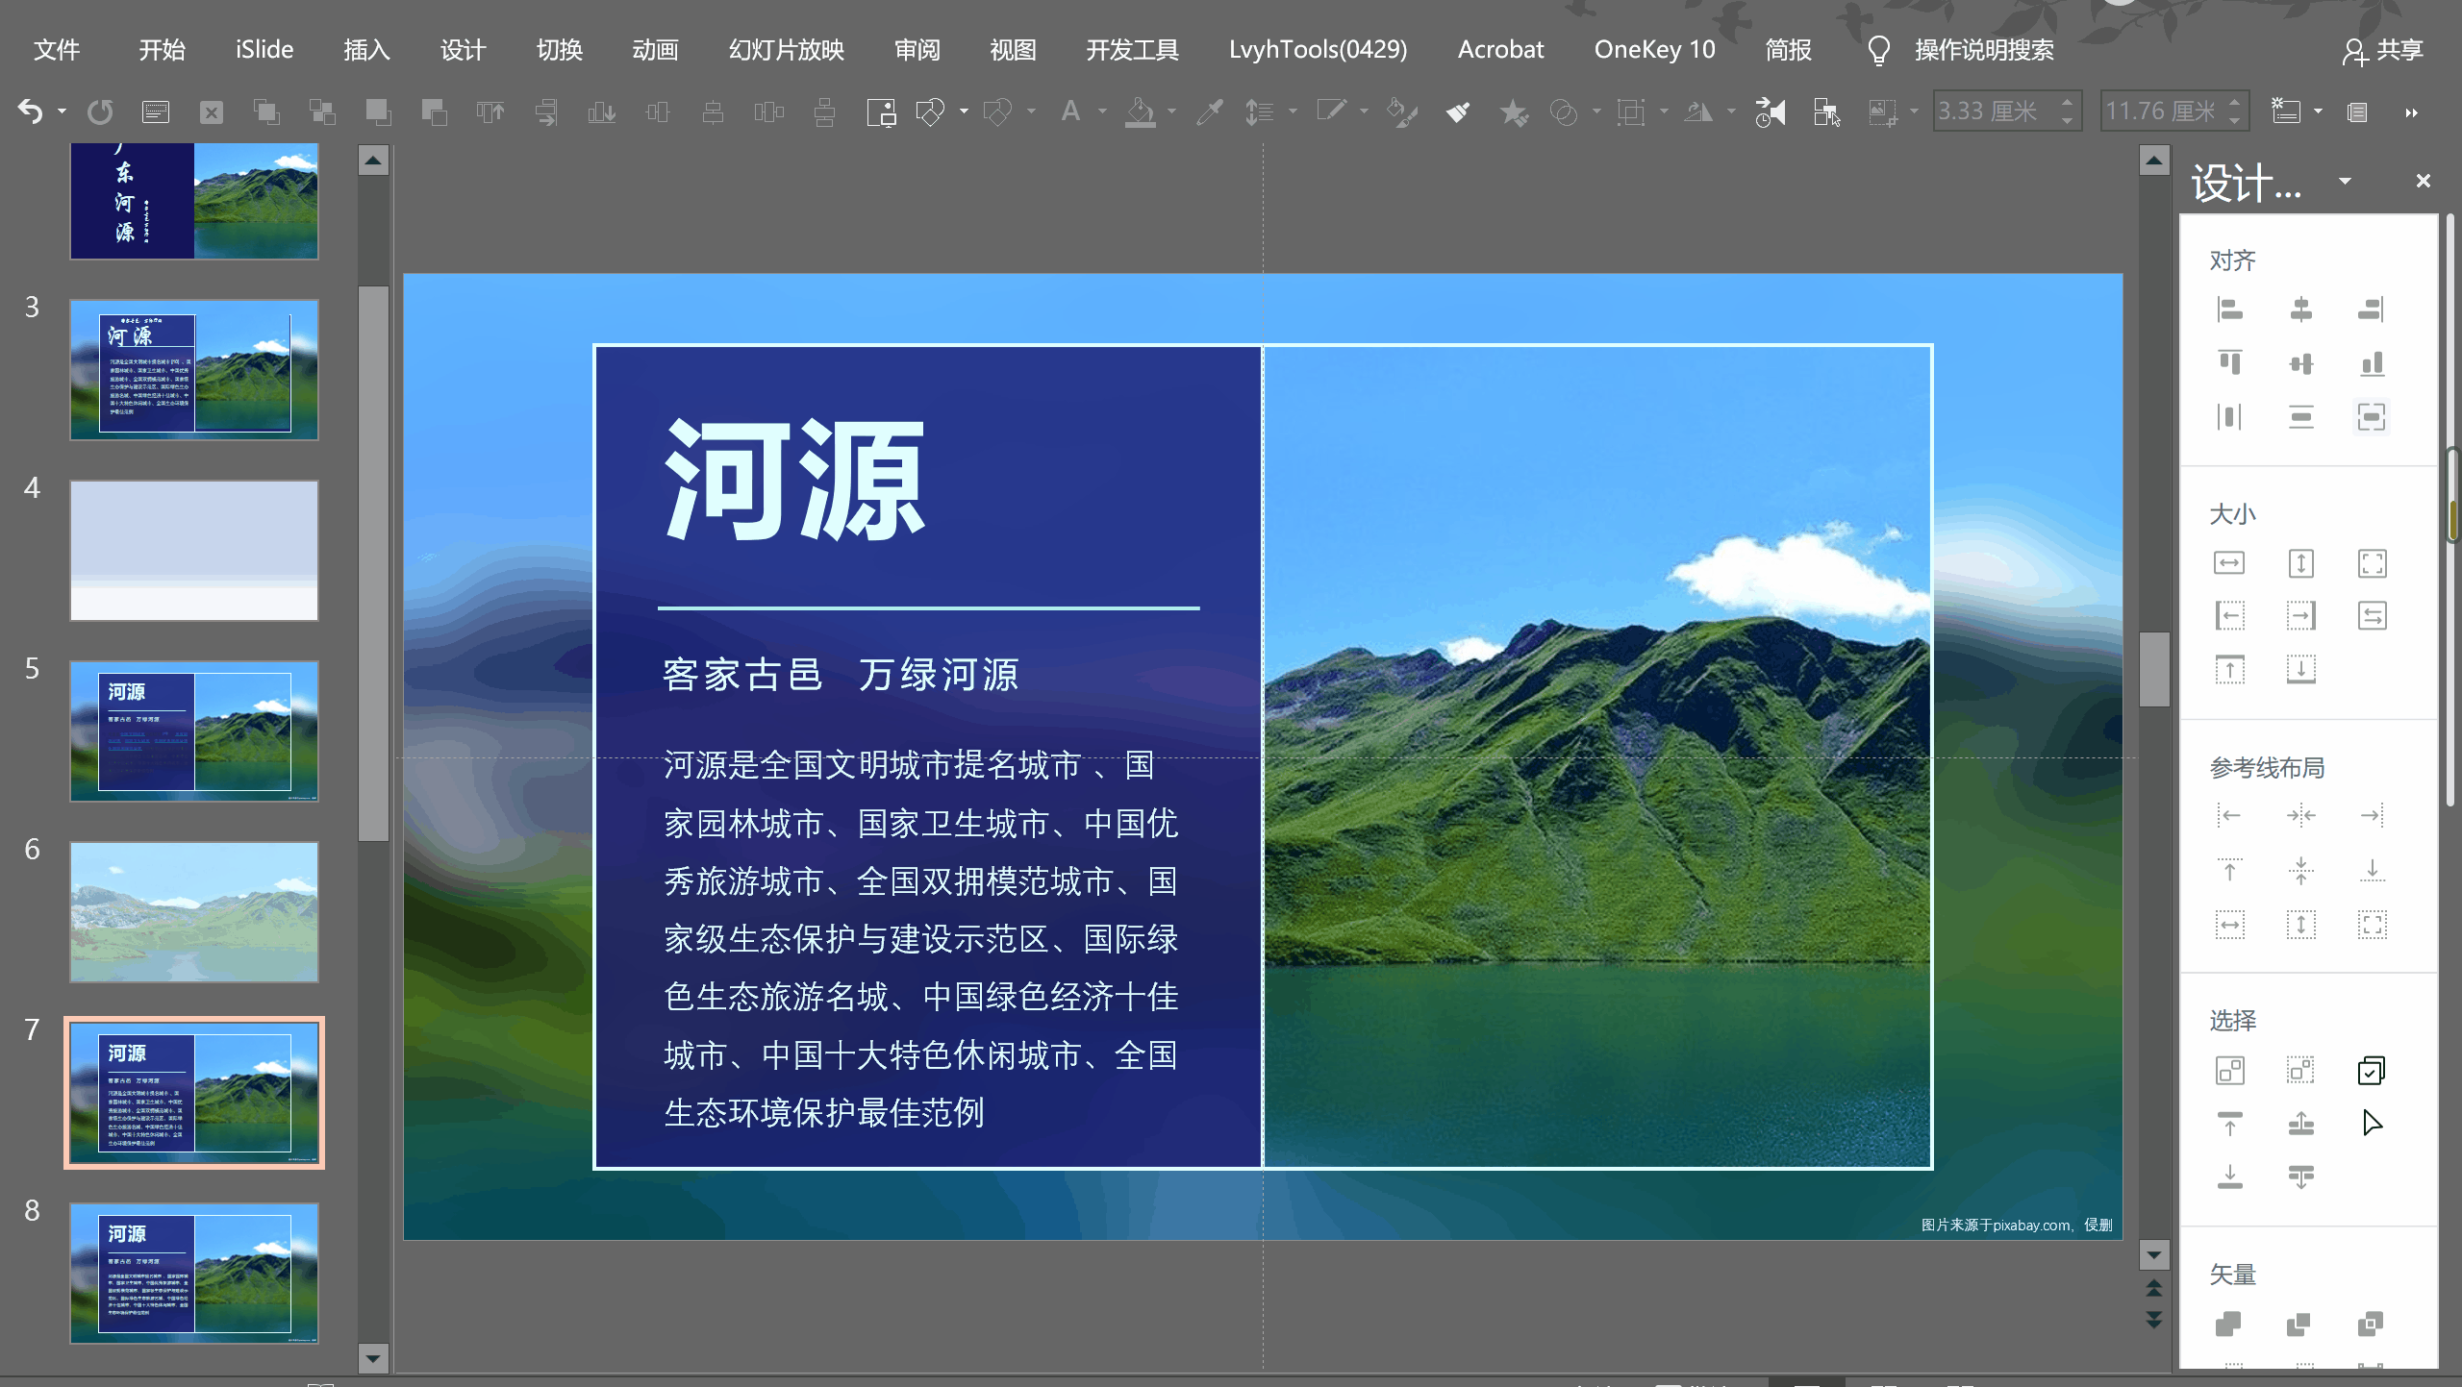Viewport: 2462px width, 1387px height.
Task: Click the Undo arrow icon
Action: click(x=30, y=112)
